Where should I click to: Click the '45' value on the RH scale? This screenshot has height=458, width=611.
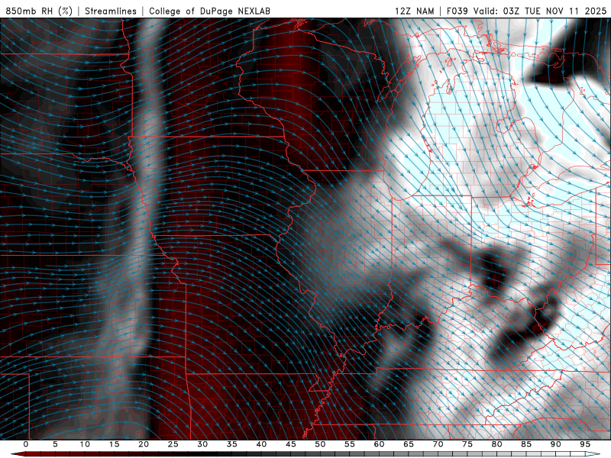[291, 444]
